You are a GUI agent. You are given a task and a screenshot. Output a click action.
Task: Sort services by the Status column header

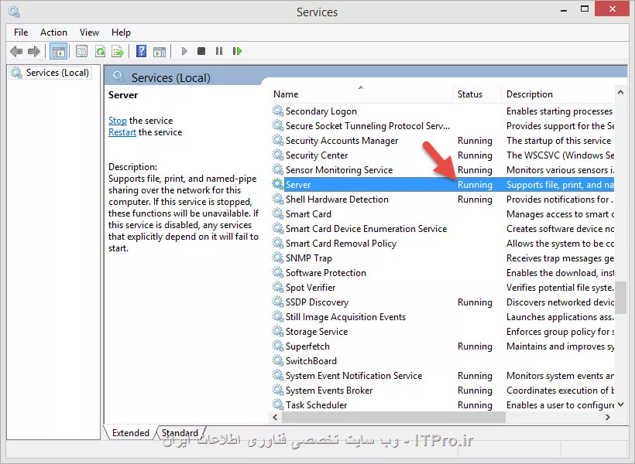(470, 94)
